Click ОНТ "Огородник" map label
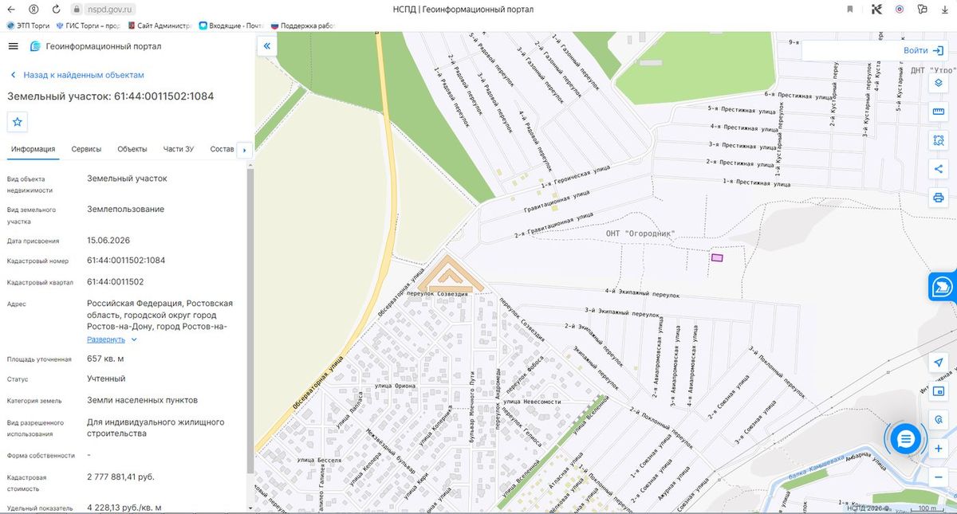Screen dimensions: 957x514 pos(640,234)
